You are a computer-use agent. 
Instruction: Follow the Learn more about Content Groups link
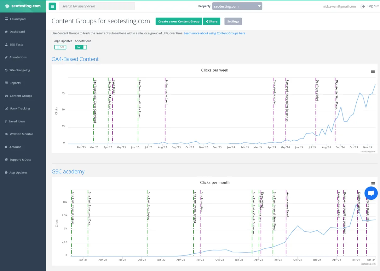pyautogui.click(x=215, y=33)
